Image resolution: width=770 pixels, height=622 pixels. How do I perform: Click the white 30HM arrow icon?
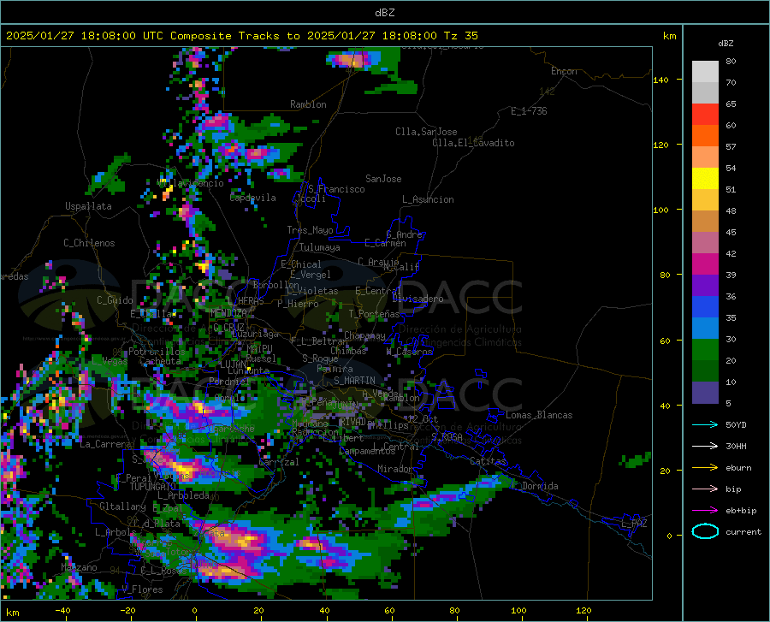tap(705, 447)
